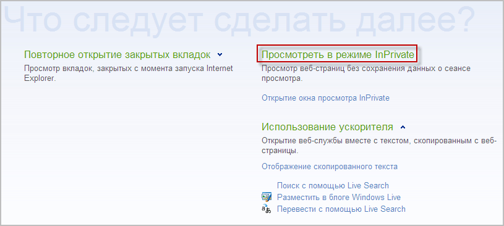Open 'Открытие окна просмотра InPrivate' link
Screen dimensions: 504x226
[x=326, y=98]
